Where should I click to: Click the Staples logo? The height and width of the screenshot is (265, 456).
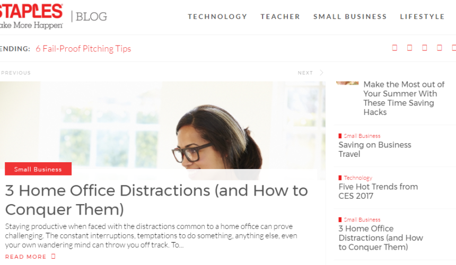pyautogui.click(x=31, y=16)
